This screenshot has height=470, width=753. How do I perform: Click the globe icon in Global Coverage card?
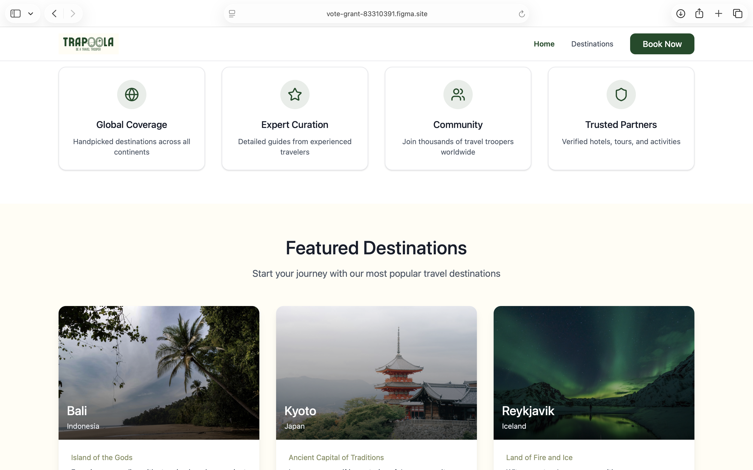[132, 95]
